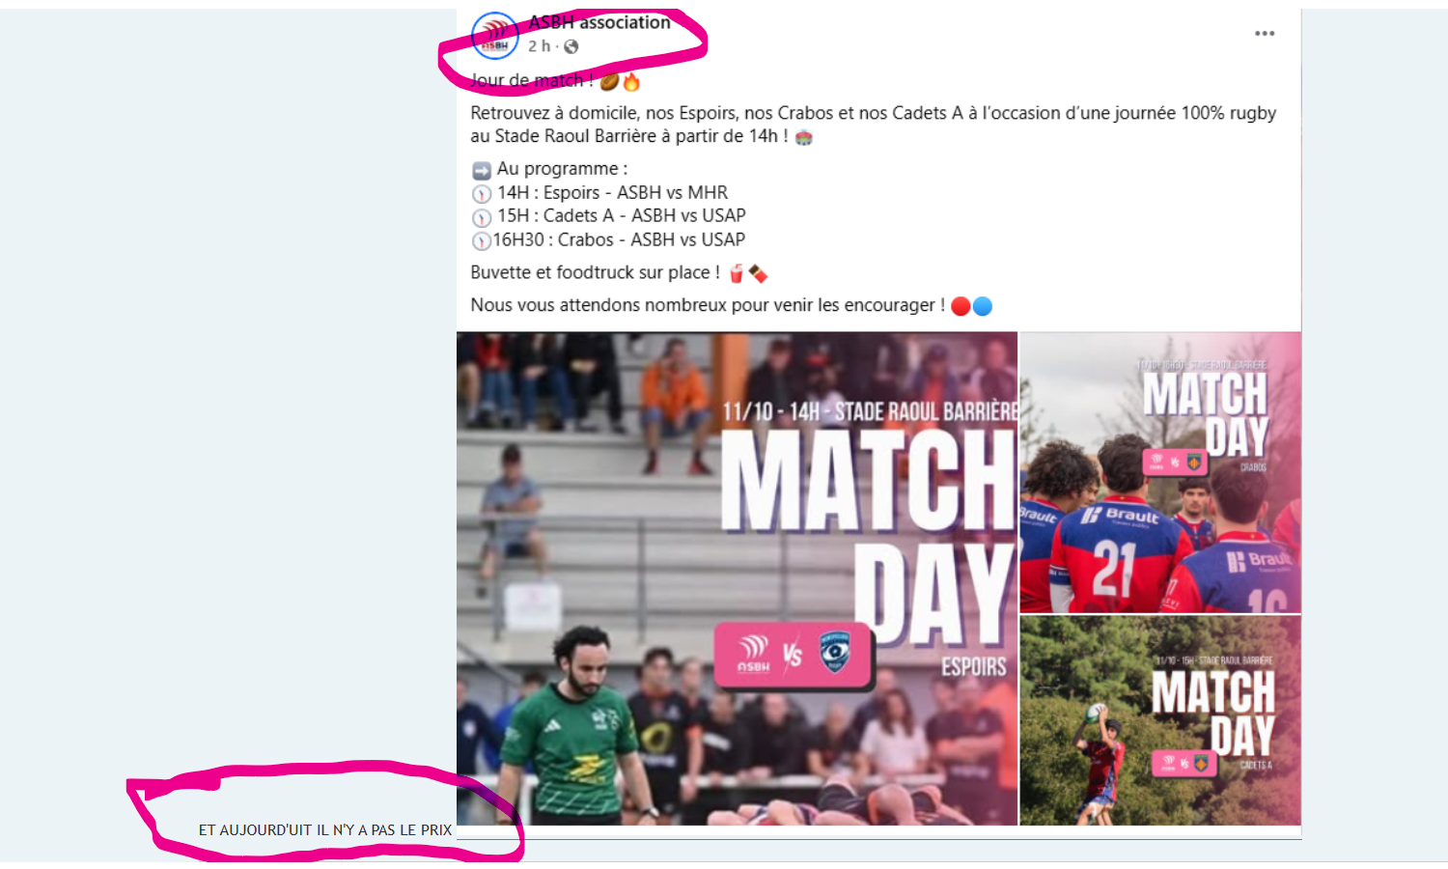Click the fire emoji in the post
This screenshot has width=1448, height=869.
tap(631, 81)
